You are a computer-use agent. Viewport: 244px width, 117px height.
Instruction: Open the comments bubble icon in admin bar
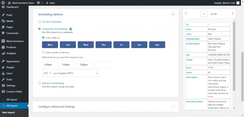38,3
